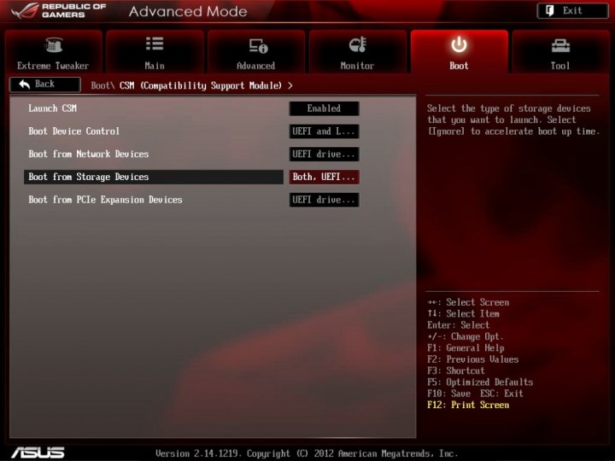The height and width of the screenshot is (461, 615).
Task: Click the ROG Republic of Gamers logo
Action: point(58,12)
